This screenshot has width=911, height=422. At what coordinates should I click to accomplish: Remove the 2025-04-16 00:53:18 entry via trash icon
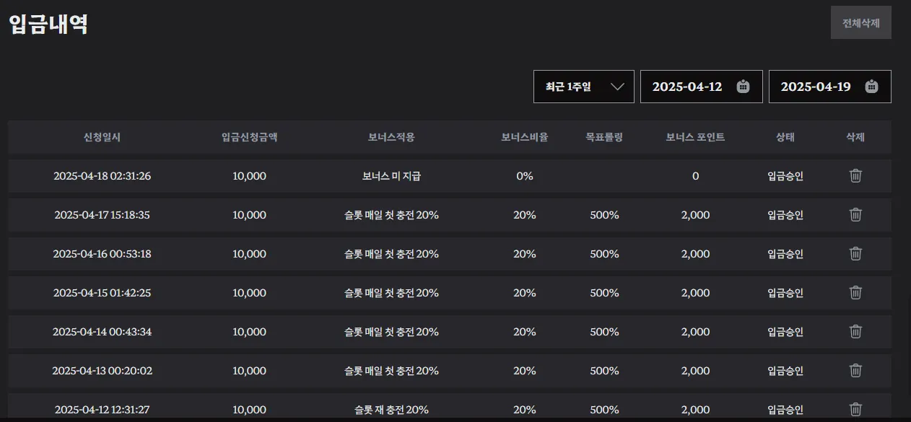855,254
